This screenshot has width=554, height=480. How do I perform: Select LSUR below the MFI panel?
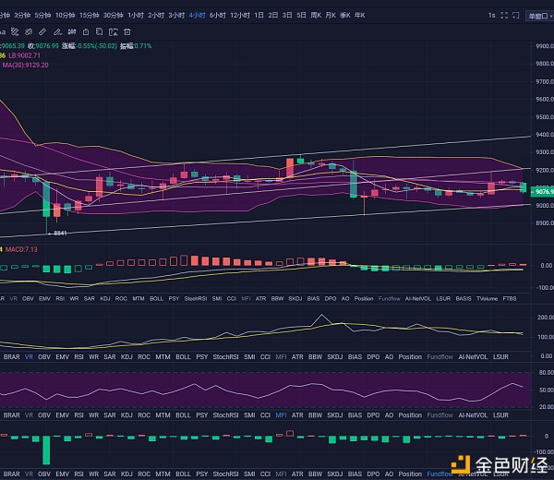click(x=500, y=415)
